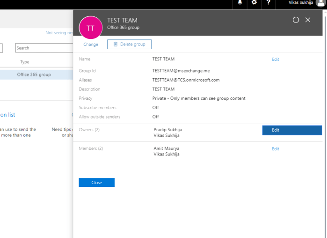
Task: Open the 'Not seeing' link
Action: pyautogui.click(x=59, y=33)
